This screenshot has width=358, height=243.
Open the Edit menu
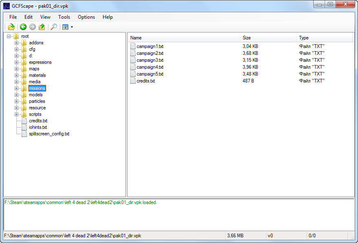(x=29, y=17)
